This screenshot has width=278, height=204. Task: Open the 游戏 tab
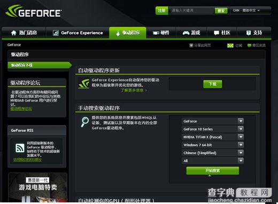tap(191, 33)
